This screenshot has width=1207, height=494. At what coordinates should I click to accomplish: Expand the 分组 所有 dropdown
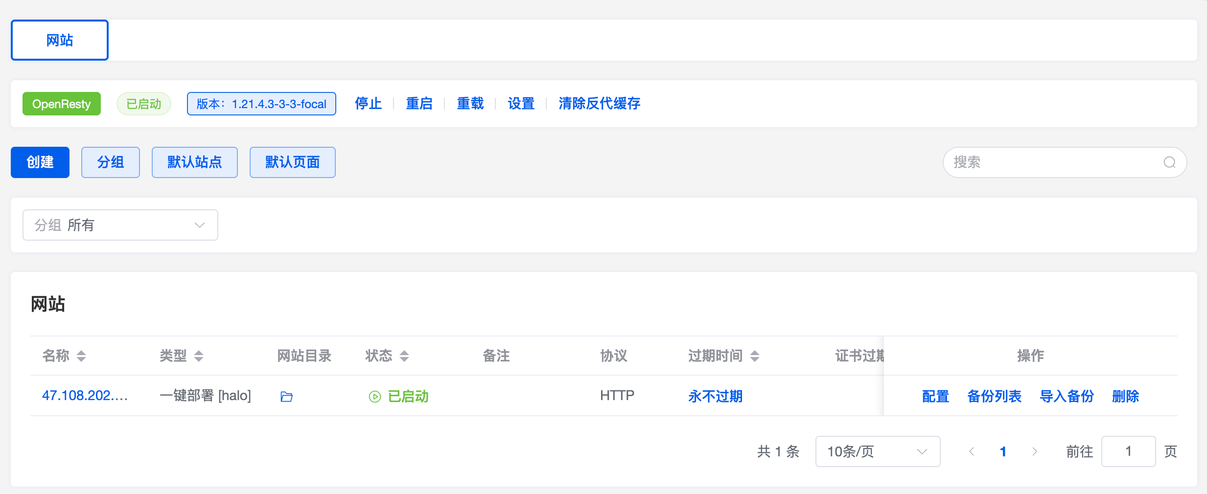tap(120, 225)
